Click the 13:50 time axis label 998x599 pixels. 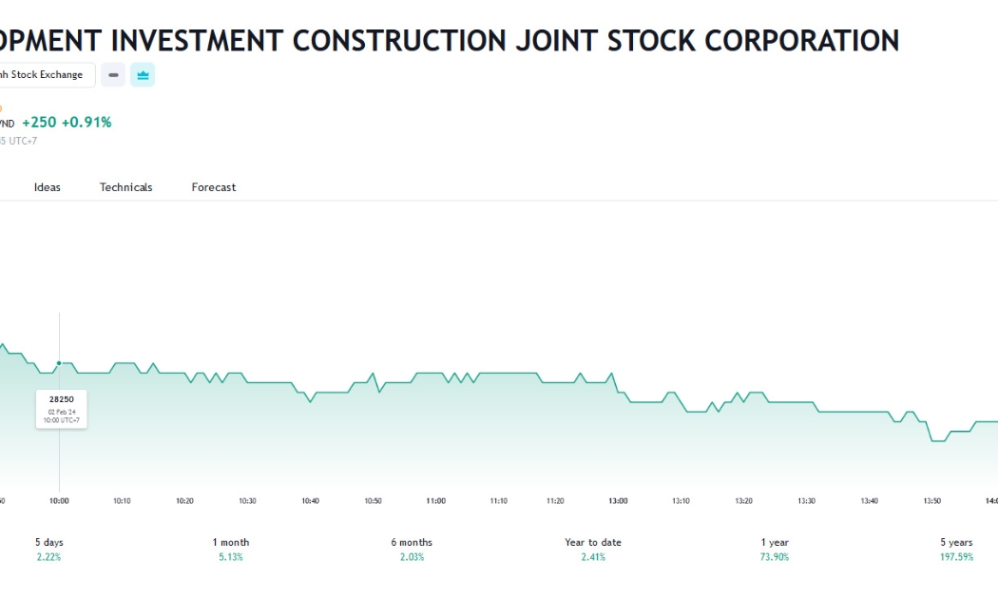coord(931,501)
